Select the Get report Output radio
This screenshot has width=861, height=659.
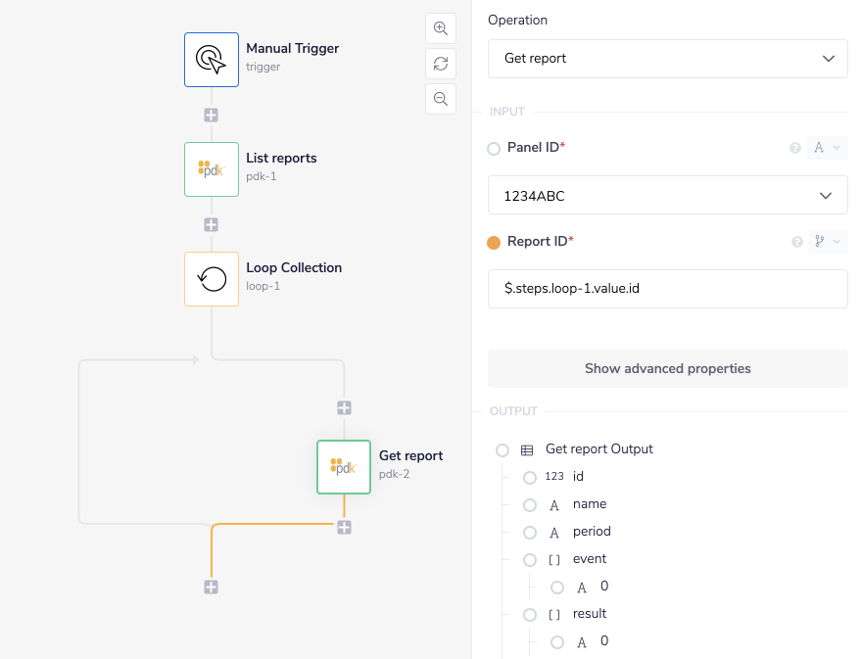click(x=502, y=450)
